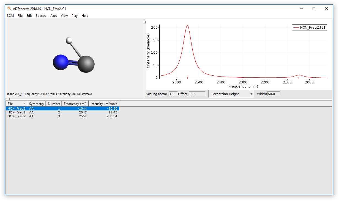Open the Edit menu
This screenshot has width=339, height=201.
(29, 16)
